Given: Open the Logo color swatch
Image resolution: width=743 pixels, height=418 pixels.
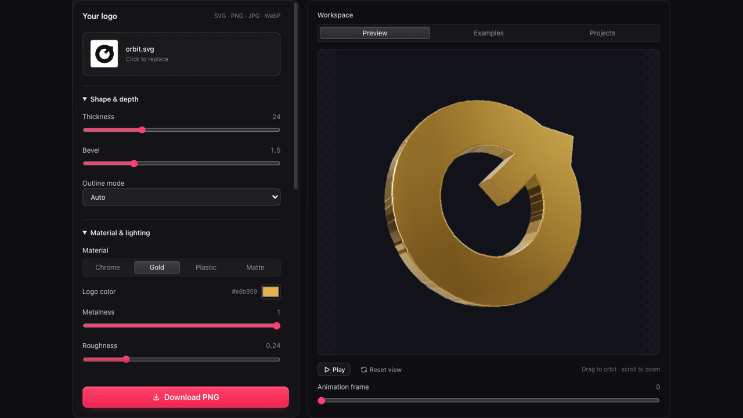Looking at the screenshot, I should click(270, 292).
